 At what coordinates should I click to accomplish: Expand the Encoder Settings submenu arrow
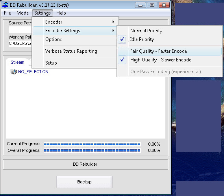tap(113, 31)
